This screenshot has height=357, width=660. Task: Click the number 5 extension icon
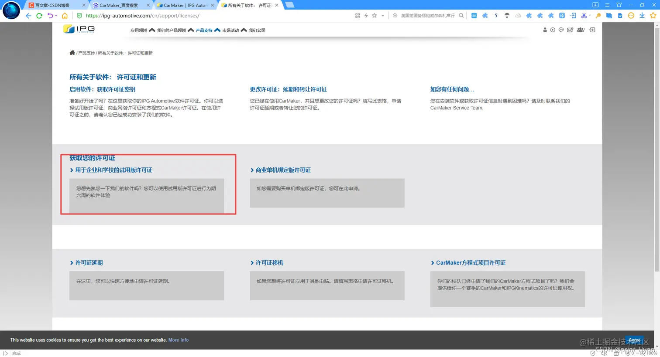click(496, 16)
